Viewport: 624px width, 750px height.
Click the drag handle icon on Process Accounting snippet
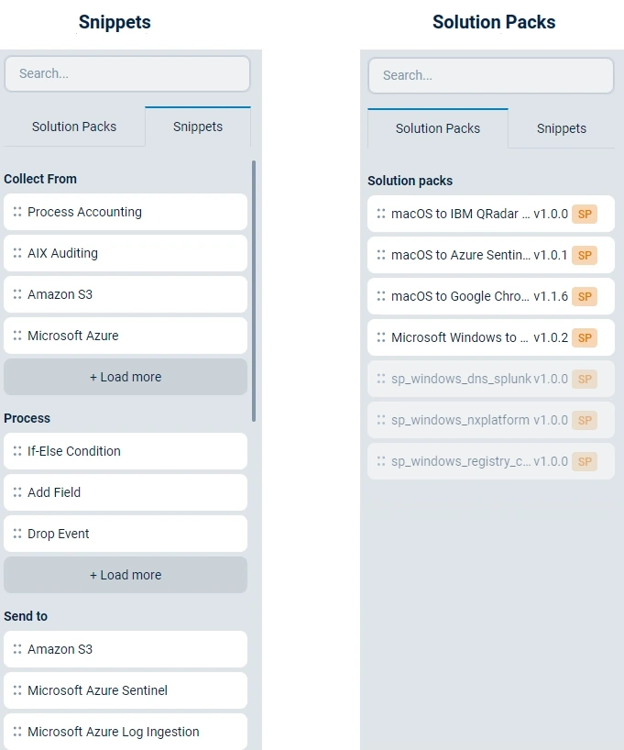point(18,212)
